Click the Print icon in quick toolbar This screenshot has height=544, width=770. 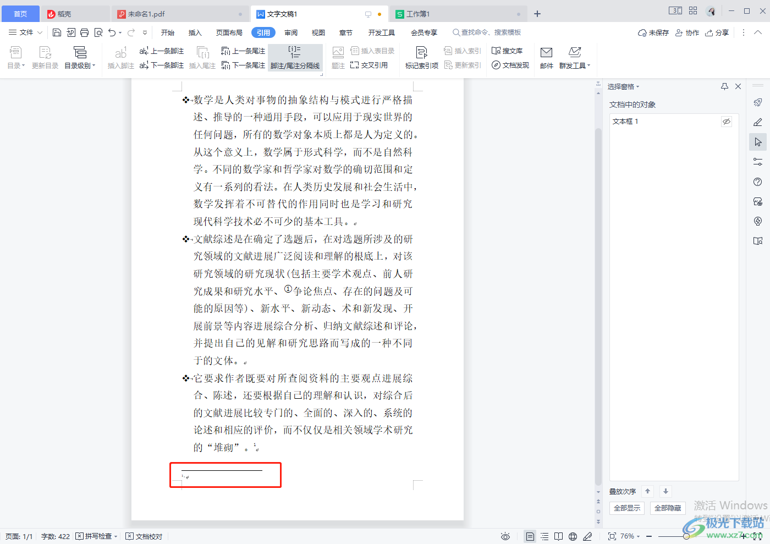pos(84,32)
